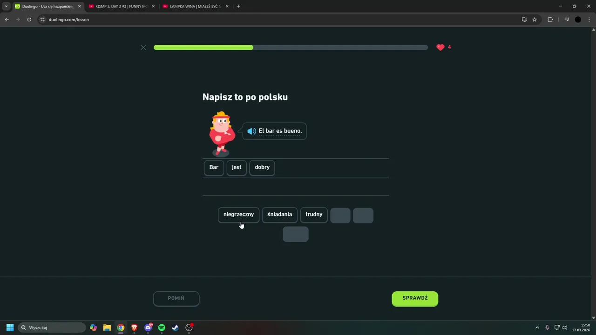The height and width of the screenshot is (335, 596).
Task: Show hidden system tray icons
Action: [537, 328]
